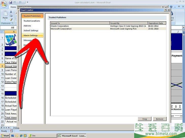Click the first sheet navigation arrow

2,128
